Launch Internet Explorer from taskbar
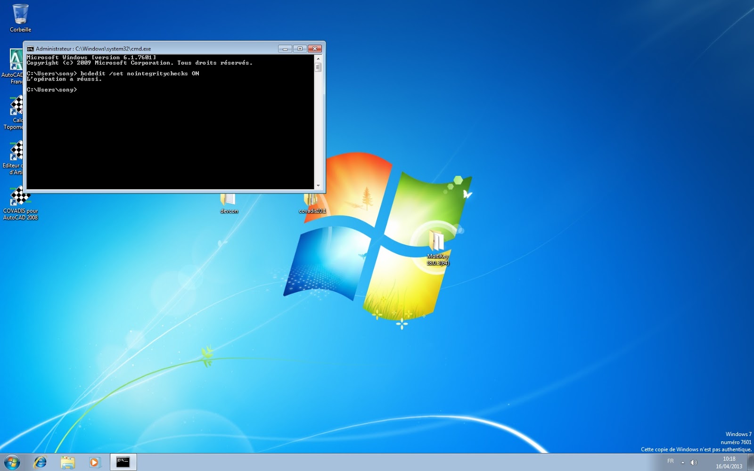Viewport: 754px width, 471px height. (x=41, y=462)
